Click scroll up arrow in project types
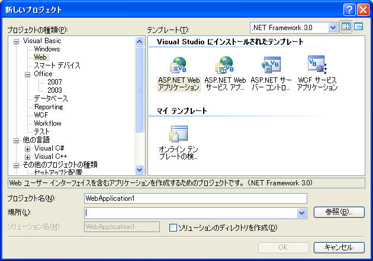The height and width of the screenshot is (261, 373). pyautogui.click(x=139, y=42)
